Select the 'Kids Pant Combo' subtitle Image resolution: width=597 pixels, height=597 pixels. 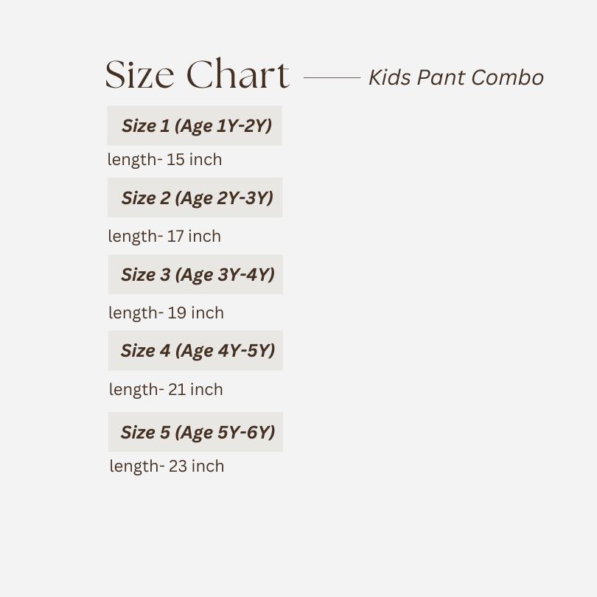[x=455, y=77]
